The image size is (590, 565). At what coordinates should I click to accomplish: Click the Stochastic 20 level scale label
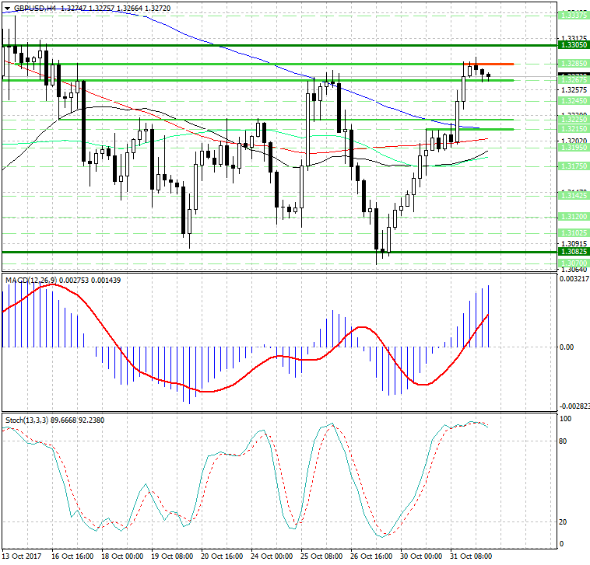[x=565, y=521]
